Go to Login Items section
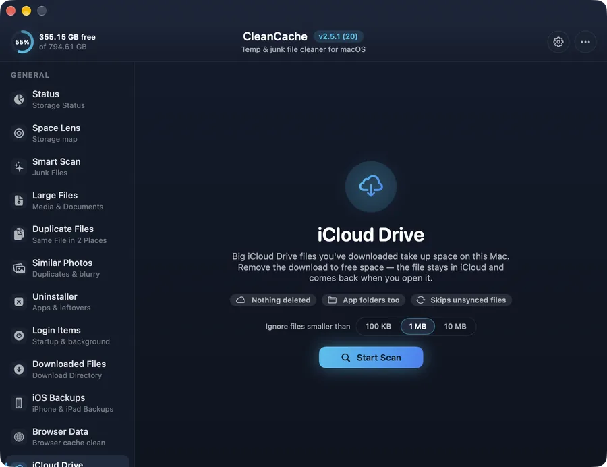The width and height of the screenshot is (607, 467). tap(67, 335)
